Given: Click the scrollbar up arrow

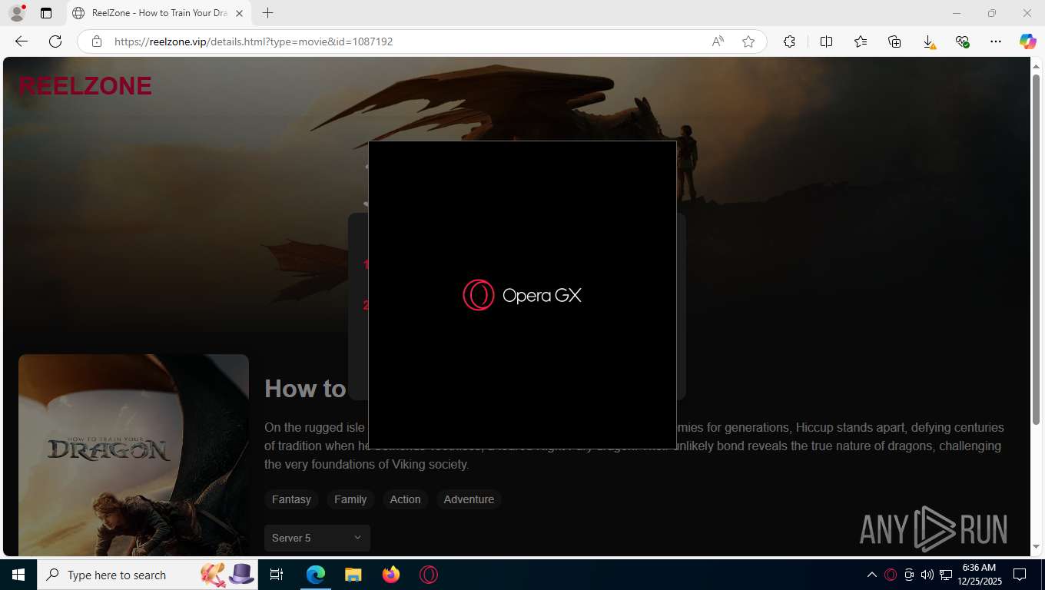Looking at the screenshot, I should coord(1036,65).
